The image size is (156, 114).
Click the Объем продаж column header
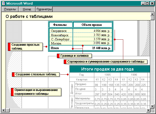tap(92, 25)
